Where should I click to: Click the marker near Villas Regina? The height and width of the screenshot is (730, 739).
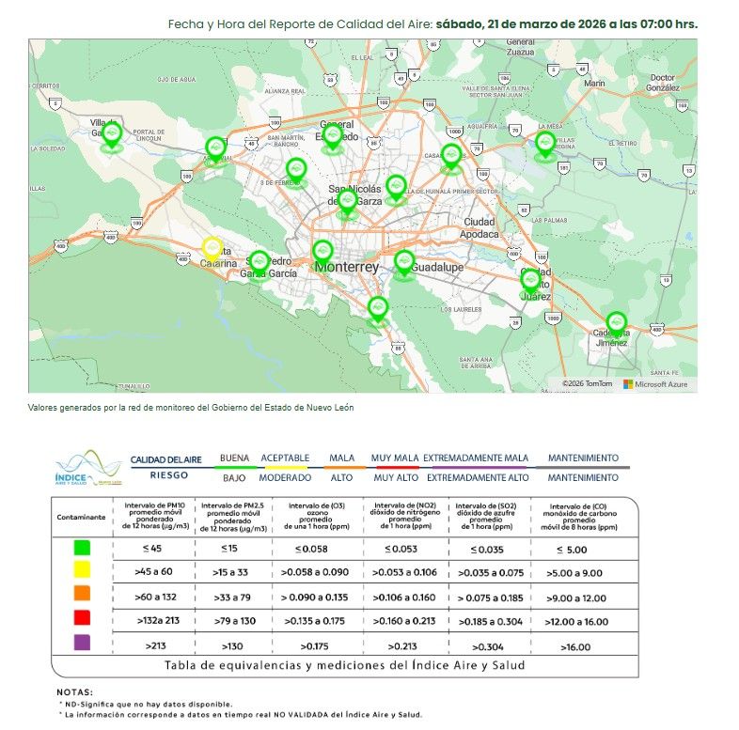point(545,144)
